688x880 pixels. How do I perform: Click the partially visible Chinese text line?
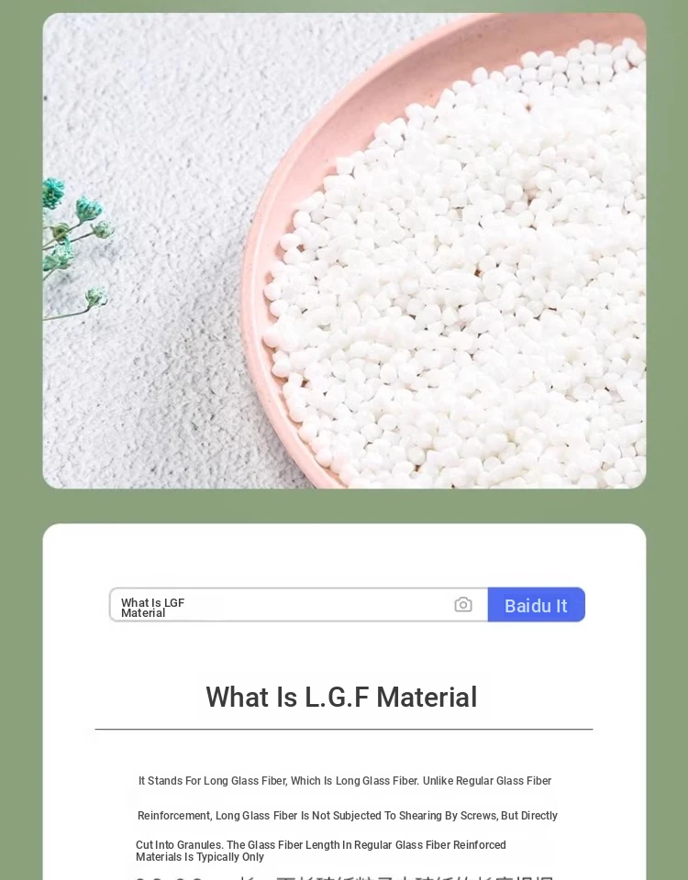point(344,876)
